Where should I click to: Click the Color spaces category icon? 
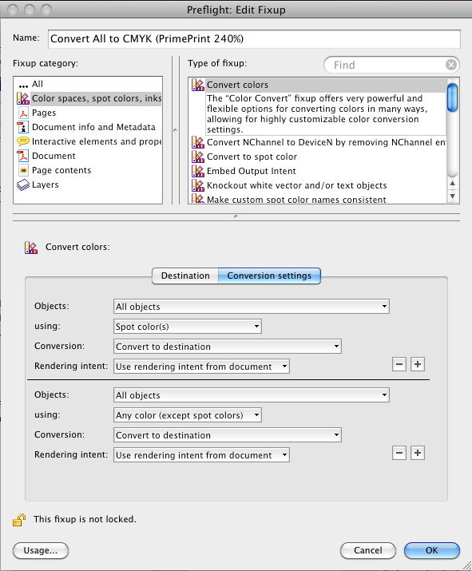[23, 98]
